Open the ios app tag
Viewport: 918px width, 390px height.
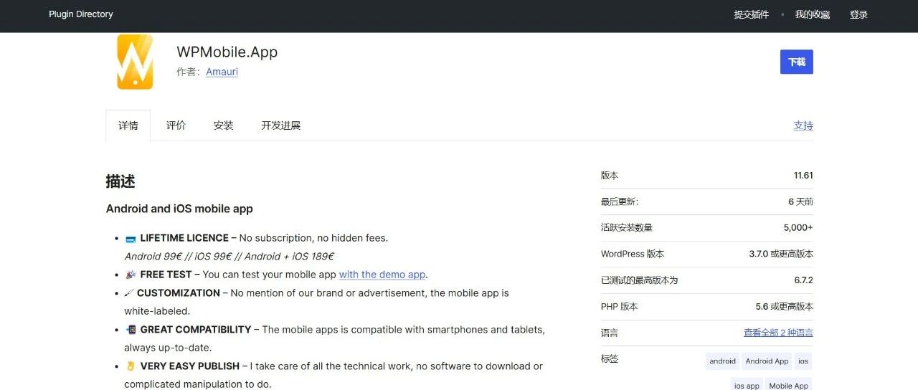(x=747, y=385)
